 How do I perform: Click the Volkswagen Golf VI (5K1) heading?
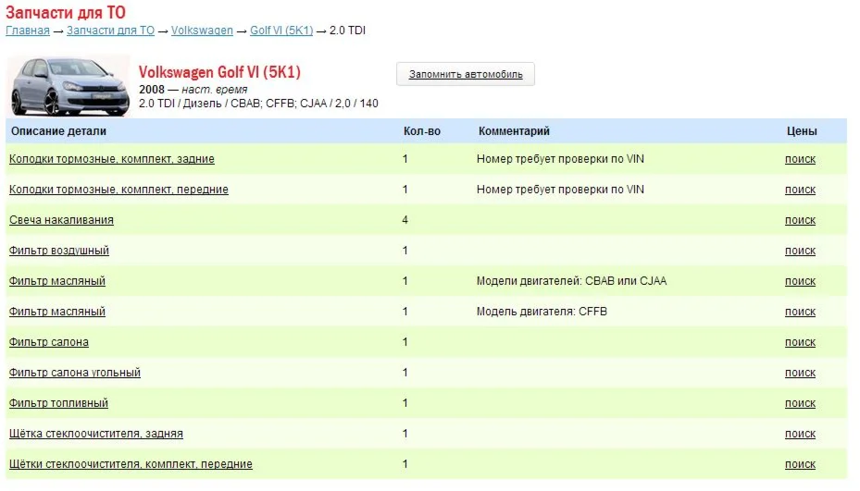pyautogui.click(x=219, y=72)
